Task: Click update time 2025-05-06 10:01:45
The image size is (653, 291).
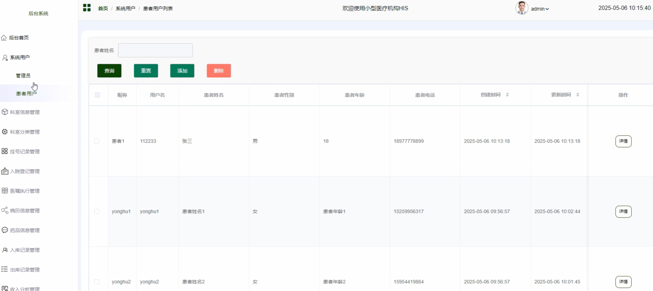Action: coord(557,282)
